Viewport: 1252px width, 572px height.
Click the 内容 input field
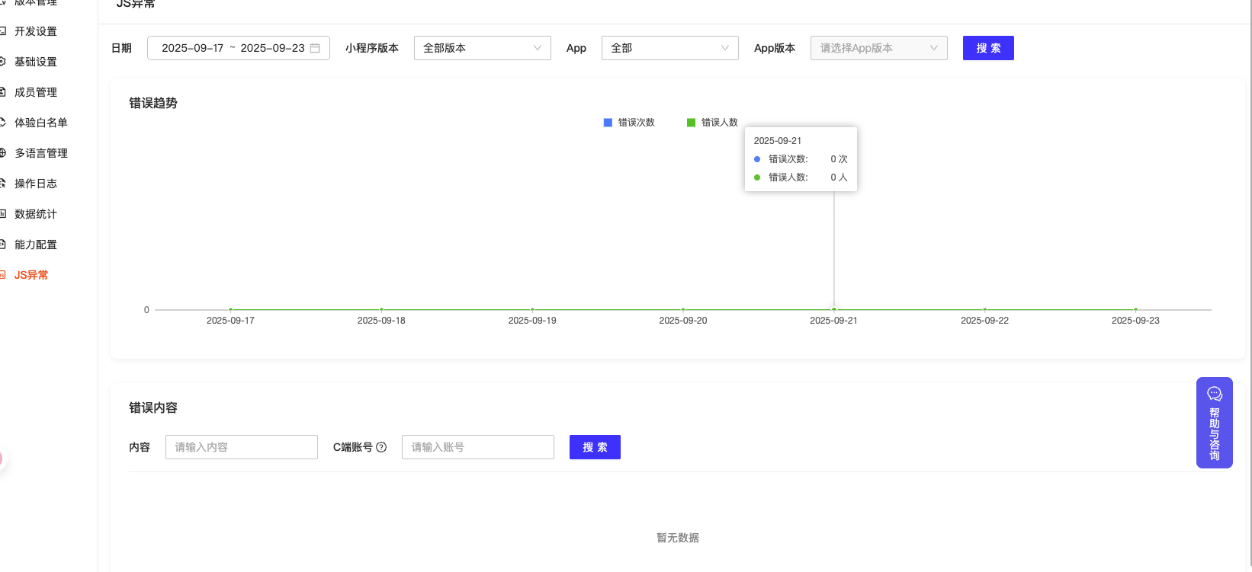click(241, 447)
